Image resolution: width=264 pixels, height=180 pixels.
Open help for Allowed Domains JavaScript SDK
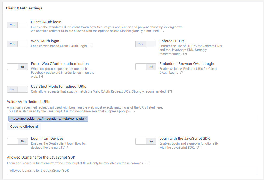click(148, 163)
